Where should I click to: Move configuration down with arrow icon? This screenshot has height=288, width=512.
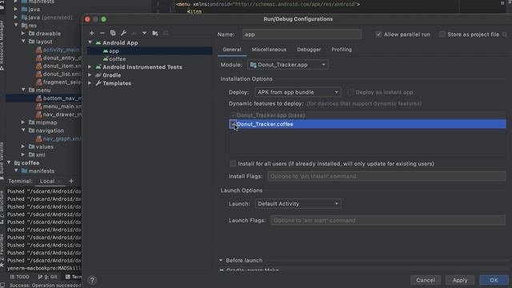(x=144, y=33)
